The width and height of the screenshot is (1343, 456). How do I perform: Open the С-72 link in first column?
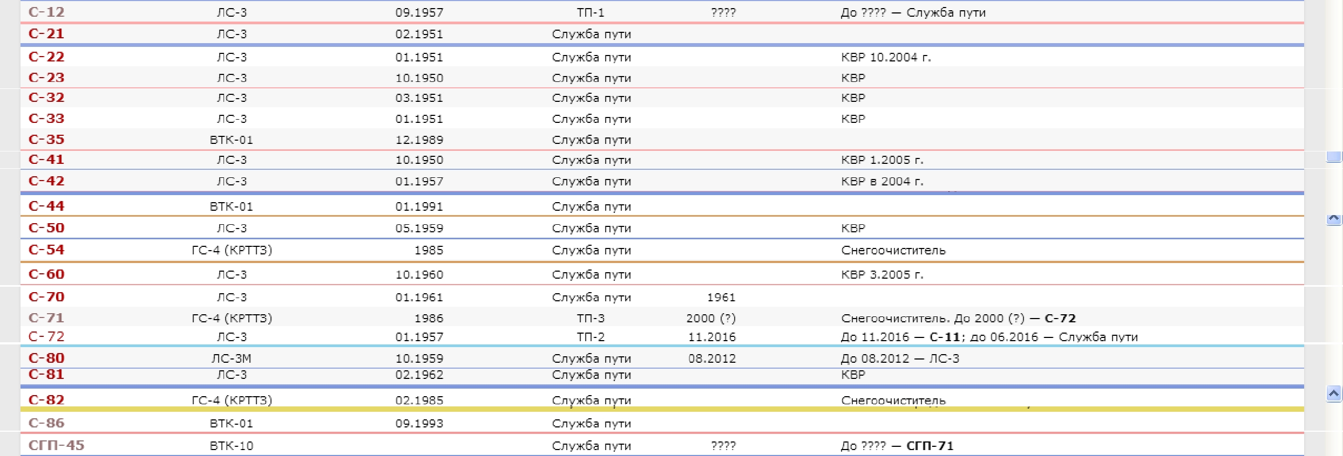tap(46, 336)
